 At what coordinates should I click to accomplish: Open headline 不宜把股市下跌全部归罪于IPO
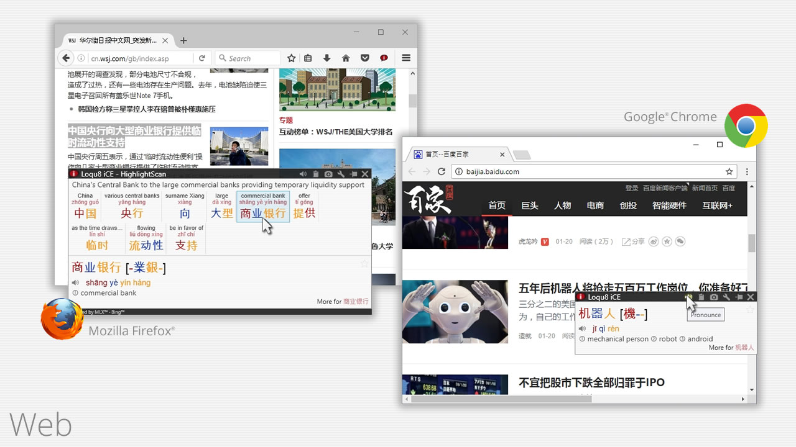[x=591, y=382]
